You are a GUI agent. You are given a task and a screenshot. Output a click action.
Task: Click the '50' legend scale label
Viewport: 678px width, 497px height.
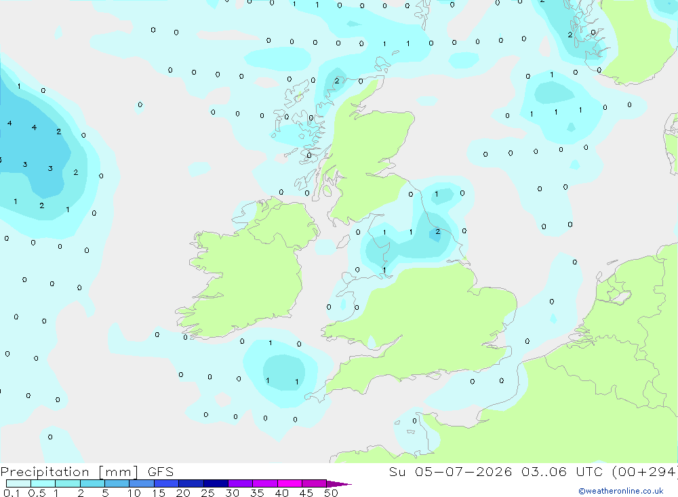click(331, 493)
